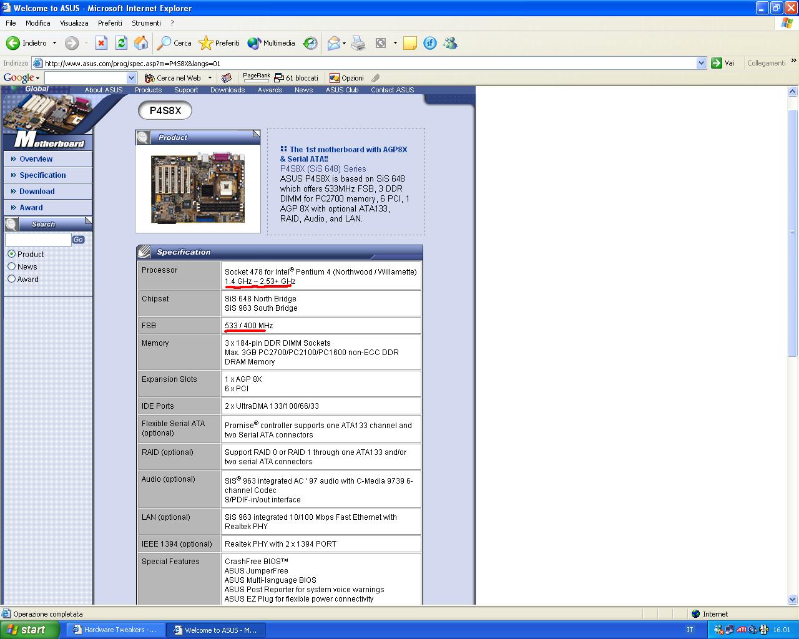Select News radio button
Viewport: 799px width, 639px height.
click(11, 266)
